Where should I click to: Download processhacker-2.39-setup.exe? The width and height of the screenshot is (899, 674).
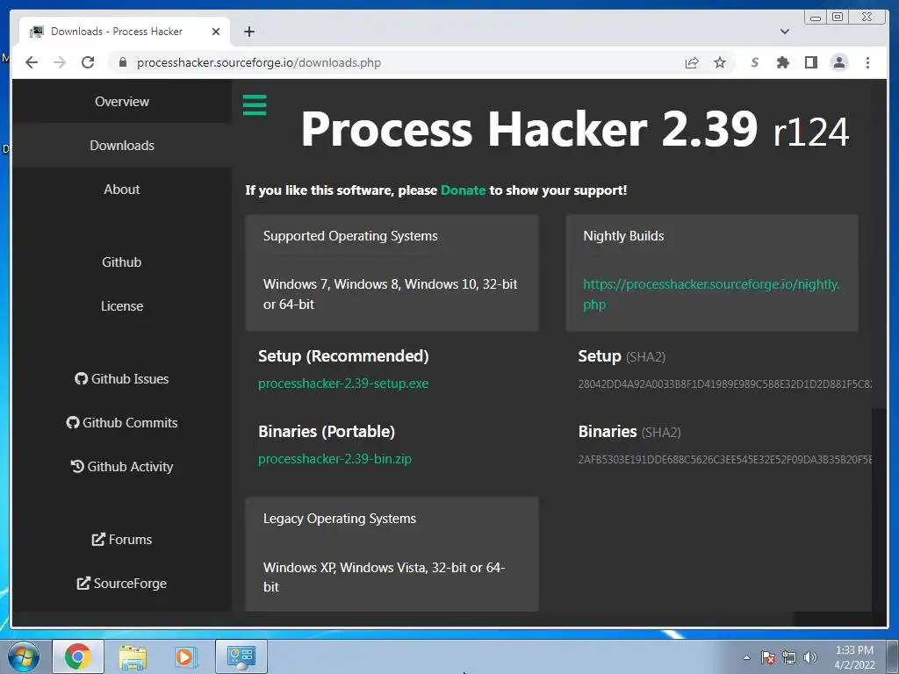343,384
